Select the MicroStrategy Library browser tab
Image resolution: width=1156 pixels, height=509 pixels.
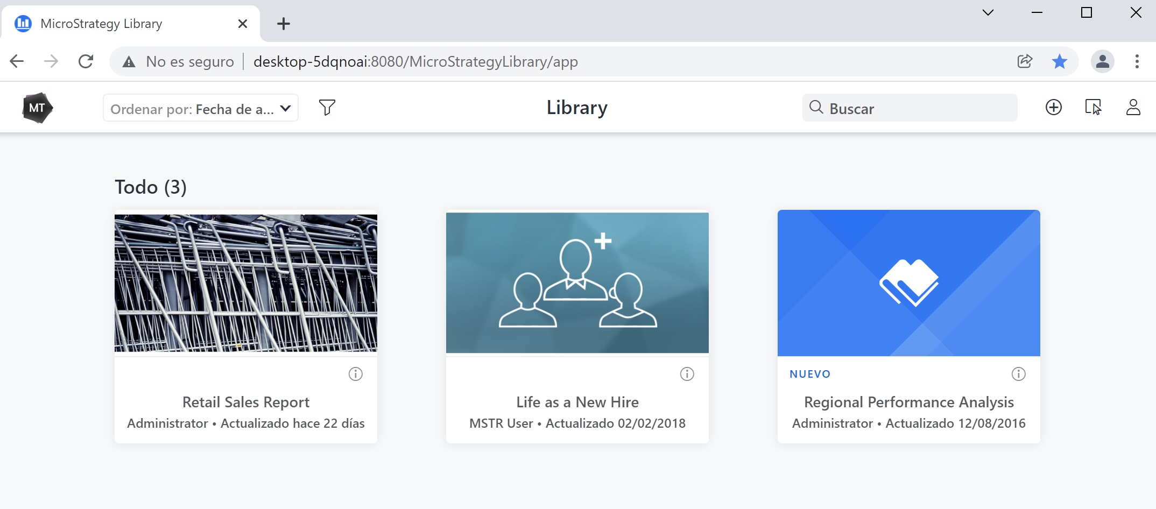coord(130,24)
